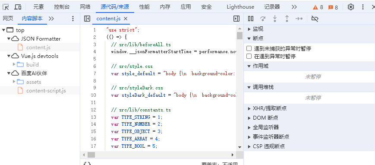Enable 遇到未捕获的异常时暂停 checkbox
This screenshot has width=375, height=165.
tap(249, 49)
